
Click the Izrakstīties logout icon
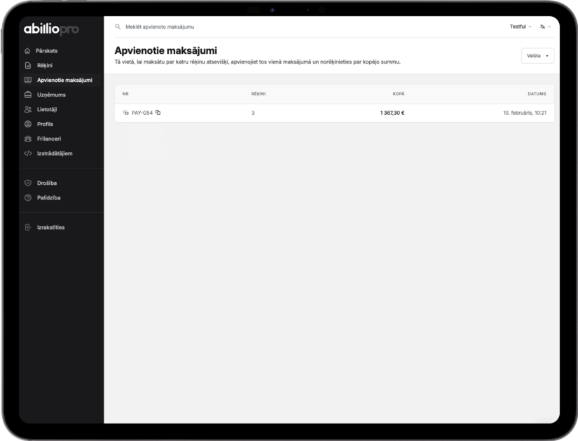pyautogui.click(x=27, y=227)
